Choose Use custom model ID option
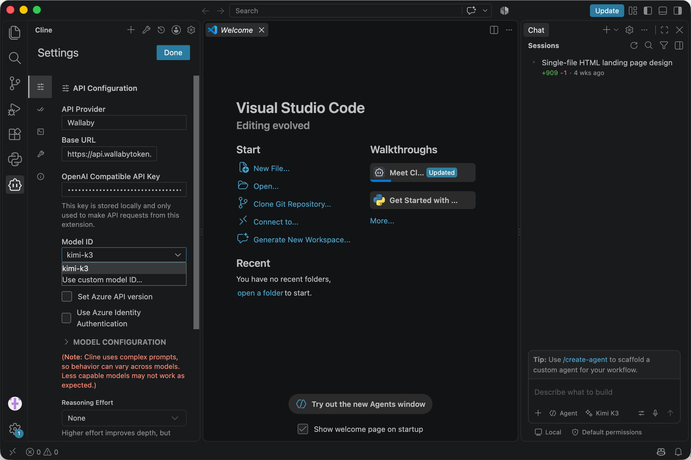 tap(124, 280)
